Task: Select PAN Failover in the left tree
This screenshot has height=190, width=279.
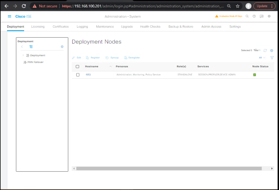Action: (x=35, y=62)
